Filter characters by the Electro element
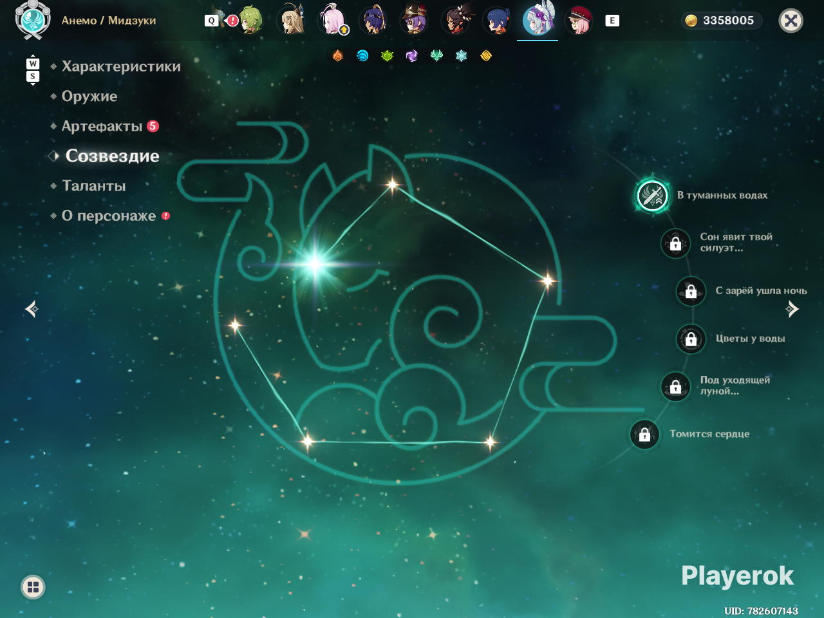Image resolution: width=824 pixels, height=618 pixels. pyautogui.click(x=412, y=56)
